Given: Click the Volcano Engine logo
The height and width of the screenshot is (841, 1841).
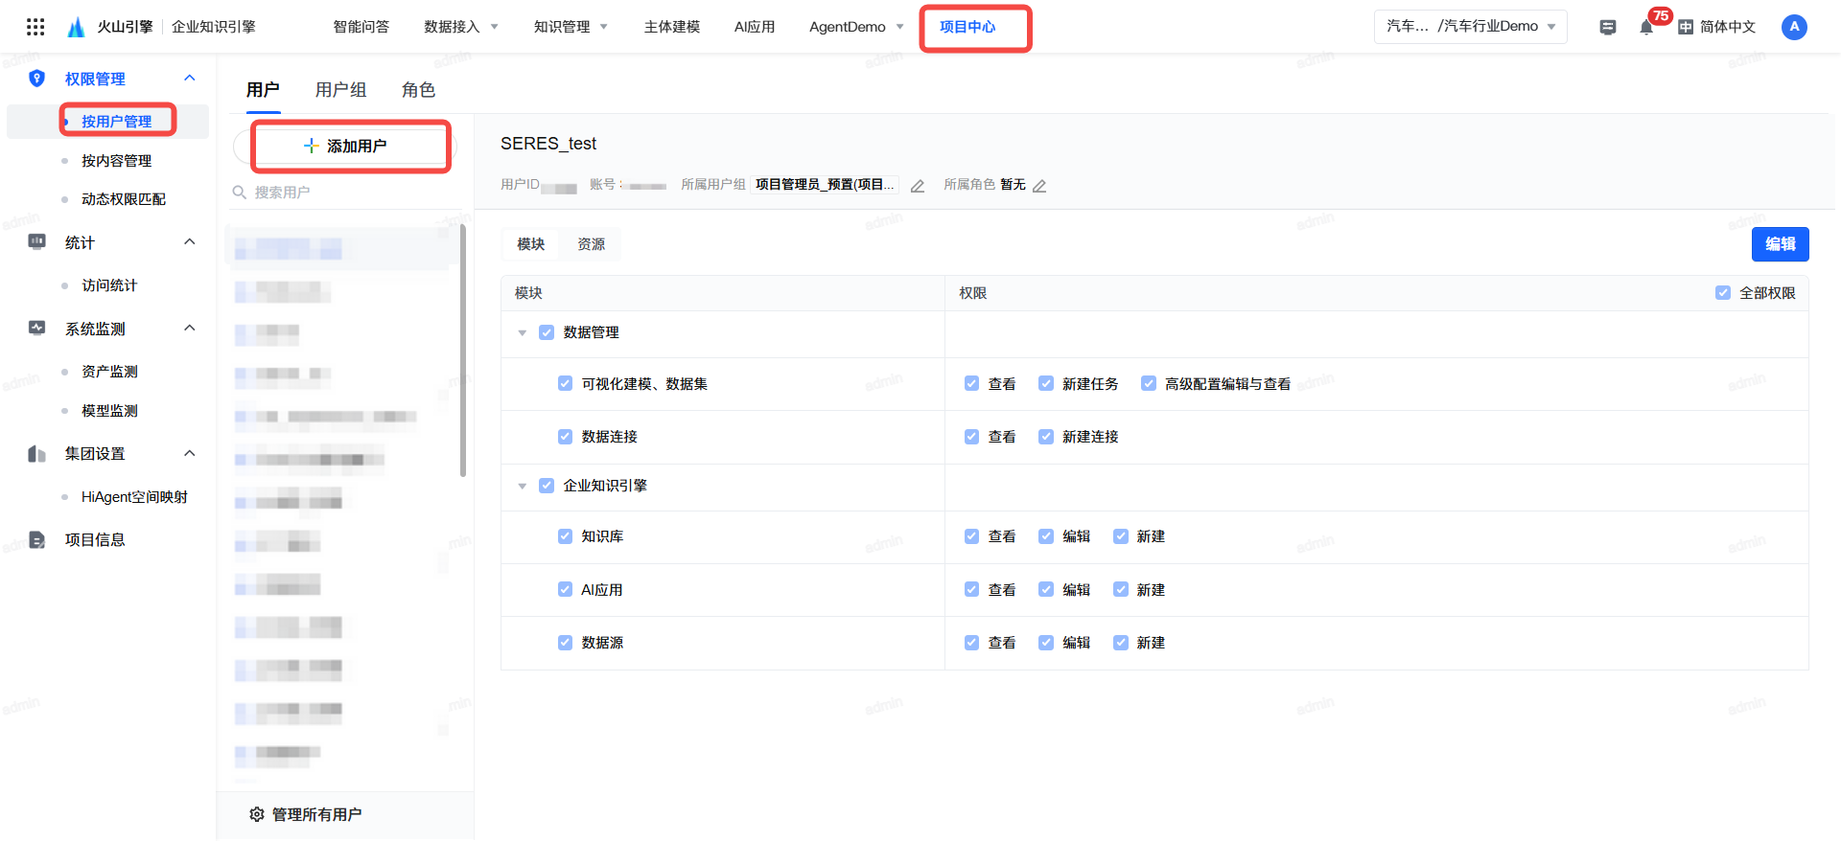Looking at the screenshot, I should pos(77,27).
